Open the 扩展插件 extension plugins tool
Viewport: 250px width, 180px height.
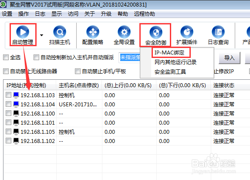[x=187, y=32]
